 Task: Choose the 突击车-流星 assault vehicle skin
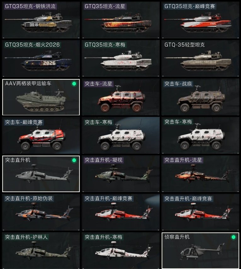tap(121, 97)
